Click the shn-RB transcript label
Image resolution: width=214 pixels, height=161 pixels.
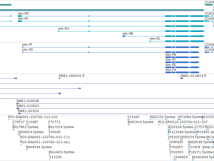[128, 34]
